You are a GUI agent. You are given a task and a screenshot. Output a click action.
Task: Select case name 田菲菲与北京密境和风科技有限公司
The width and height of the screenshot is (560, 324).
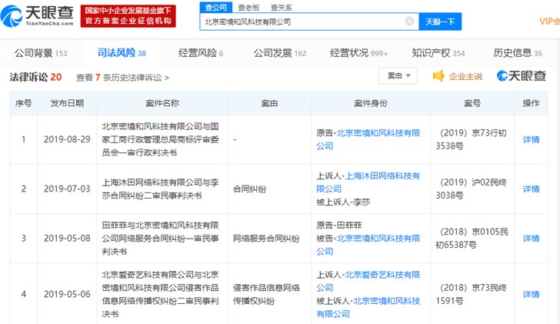click(x=160, y=239)
